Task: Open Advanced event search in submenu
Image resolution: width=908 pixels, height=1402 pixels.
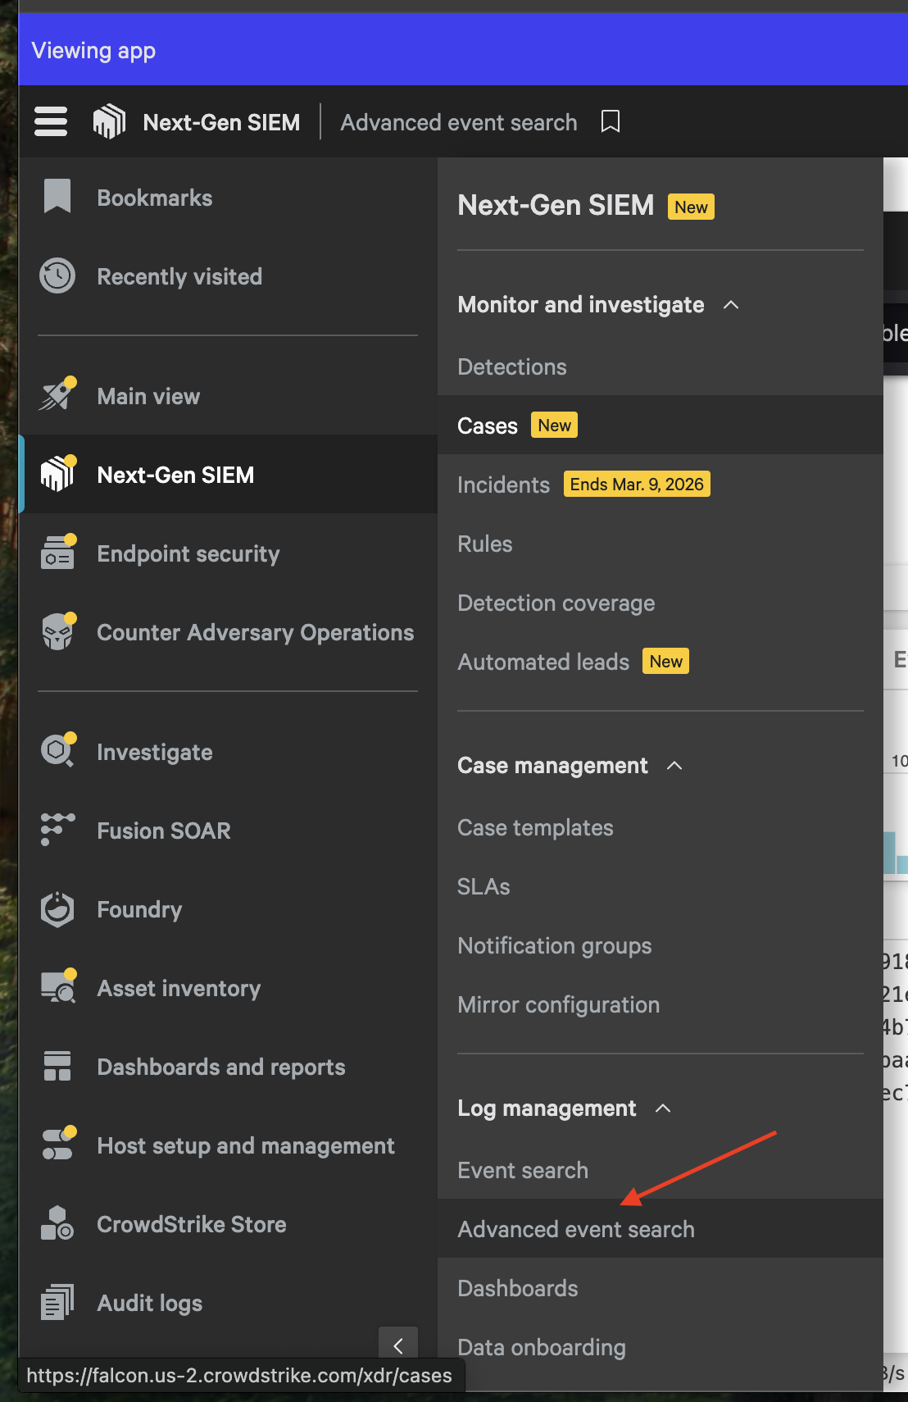Action: [x=661, y=1229]
